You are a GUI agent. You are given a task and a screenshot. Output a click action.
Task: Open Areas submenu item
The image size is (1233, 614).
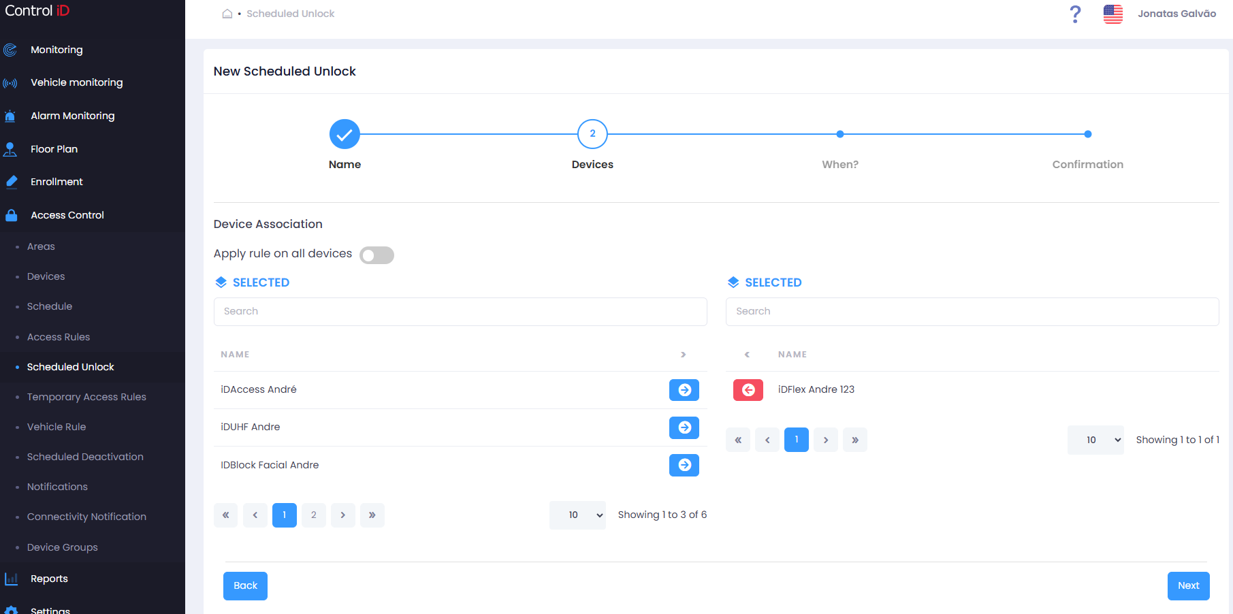(x=41, y=246)
